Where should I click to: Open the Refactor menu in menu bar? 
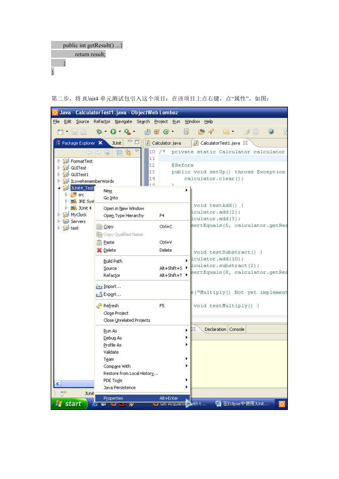pyautogui.click(x=102, y=122)
